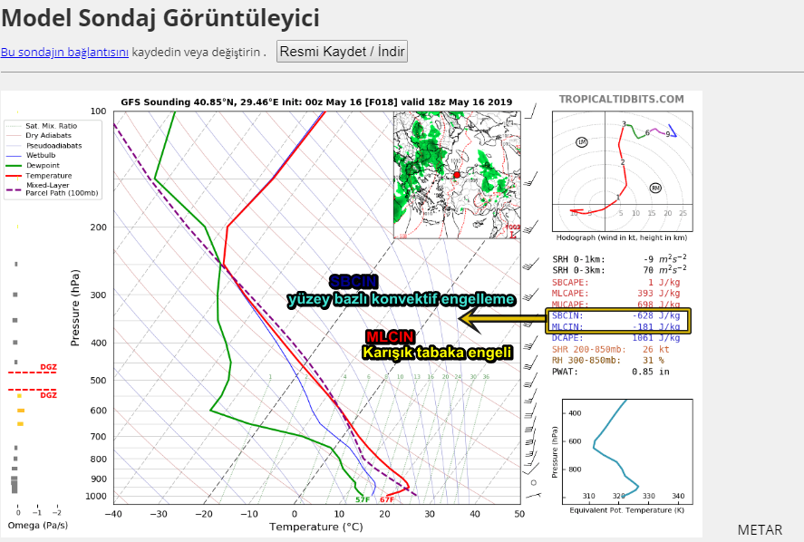804x542 pixels.
Task: Click the 57F surface dewpoint label
Action: tap(363, 500)
